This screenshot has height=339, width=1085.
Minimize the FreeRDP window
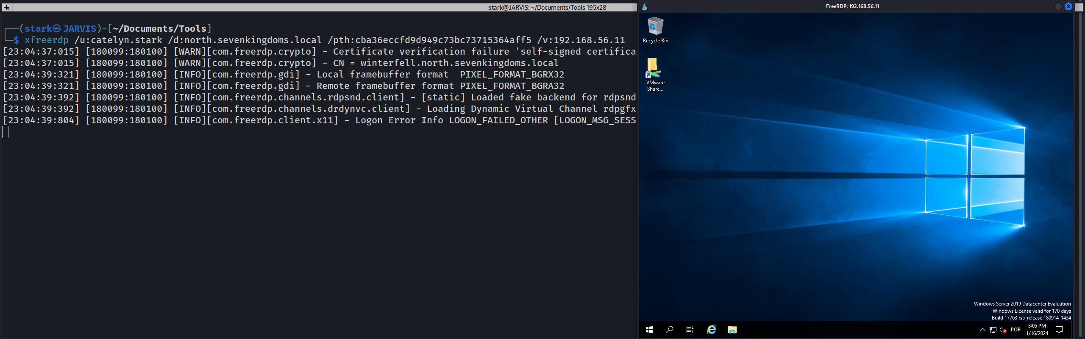point(1058,6)
